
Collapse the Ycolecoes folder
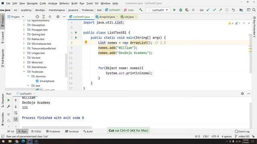coord(24,72)
